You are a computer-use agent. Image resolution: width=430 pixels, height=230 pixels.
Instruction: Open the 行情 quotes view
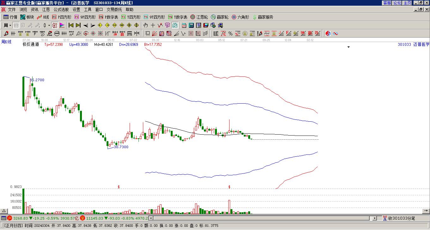pyautogui.click(x=10, y=17)
